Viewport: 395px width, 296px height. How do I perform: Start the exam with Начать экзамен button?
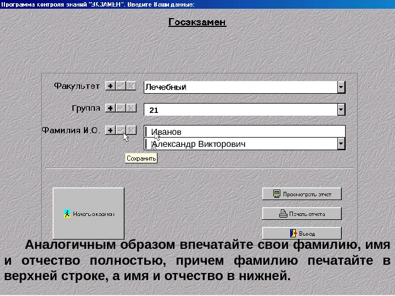click(88, 213)
